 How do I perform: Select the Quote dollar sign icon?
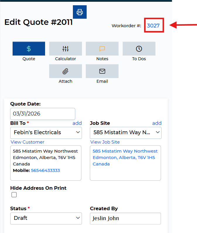[29, 49]
